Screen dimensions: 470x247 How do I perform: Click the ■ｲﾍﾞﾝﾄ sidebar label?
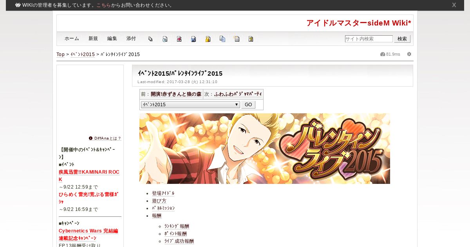[67, 164]
